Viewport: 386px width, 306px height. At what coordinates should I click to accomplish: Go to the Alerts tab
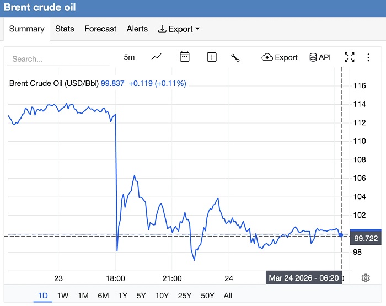pos(137,29)
